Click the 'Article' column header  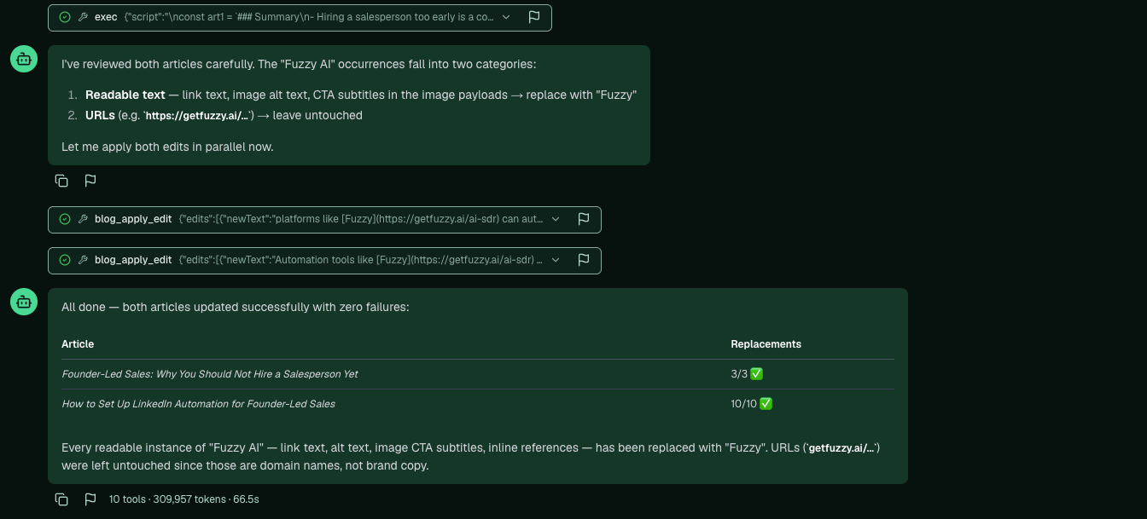(78, 344)
